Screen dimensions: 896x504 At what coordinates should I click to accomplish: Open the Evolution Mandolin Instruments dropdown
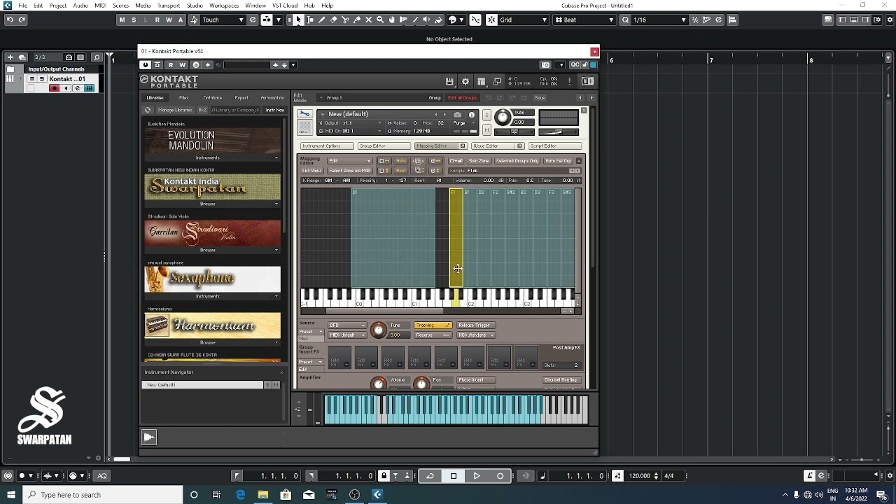point(213,157)
